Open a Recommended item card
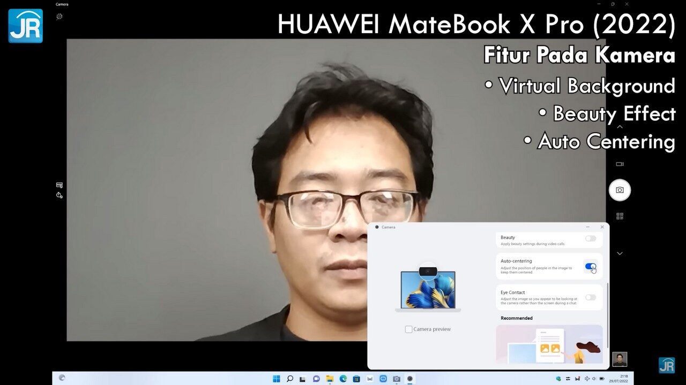The width and height of the screenshot is (686, 385). pos(549,344)
